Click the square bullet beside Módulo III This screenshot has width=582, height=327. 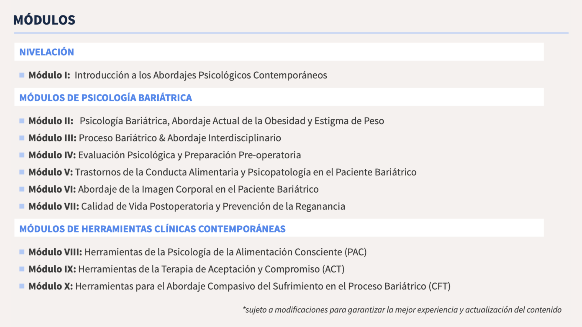tap(22, 138)
